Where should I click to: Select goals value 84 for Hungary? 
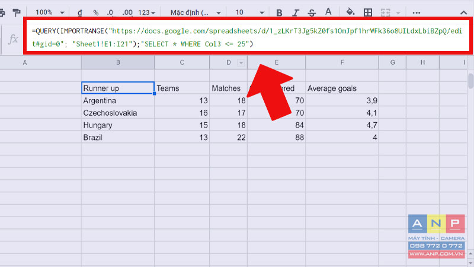pyautogui.click(x=277, y=125)
